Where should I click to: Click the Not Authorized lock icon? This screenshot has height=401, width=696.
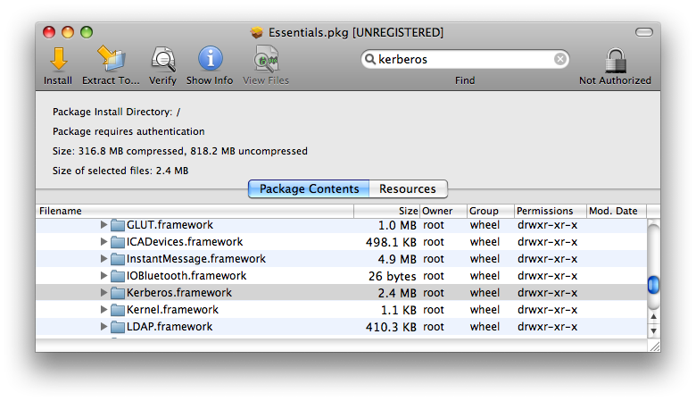coord(615,60)
